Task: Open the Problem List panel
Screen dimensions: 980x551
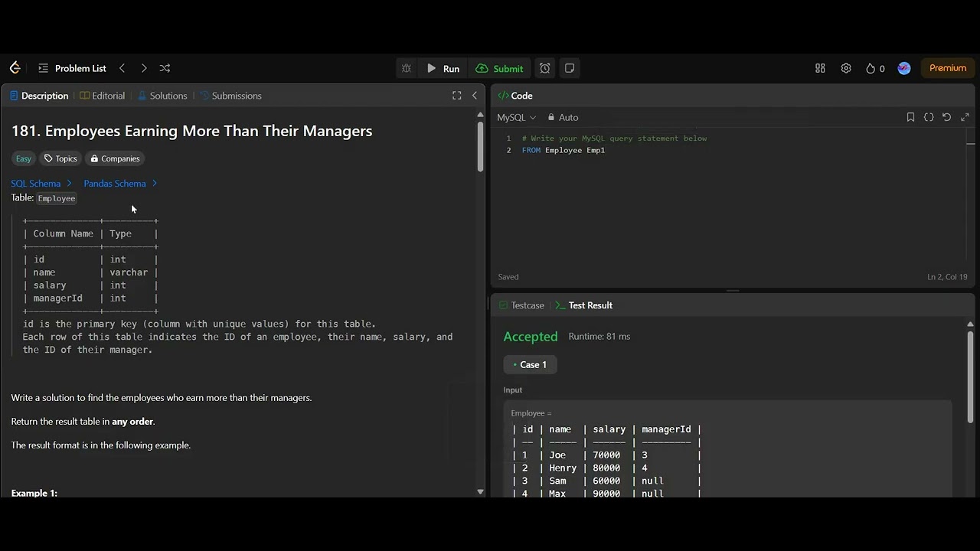Action: (x=72, y=68)
